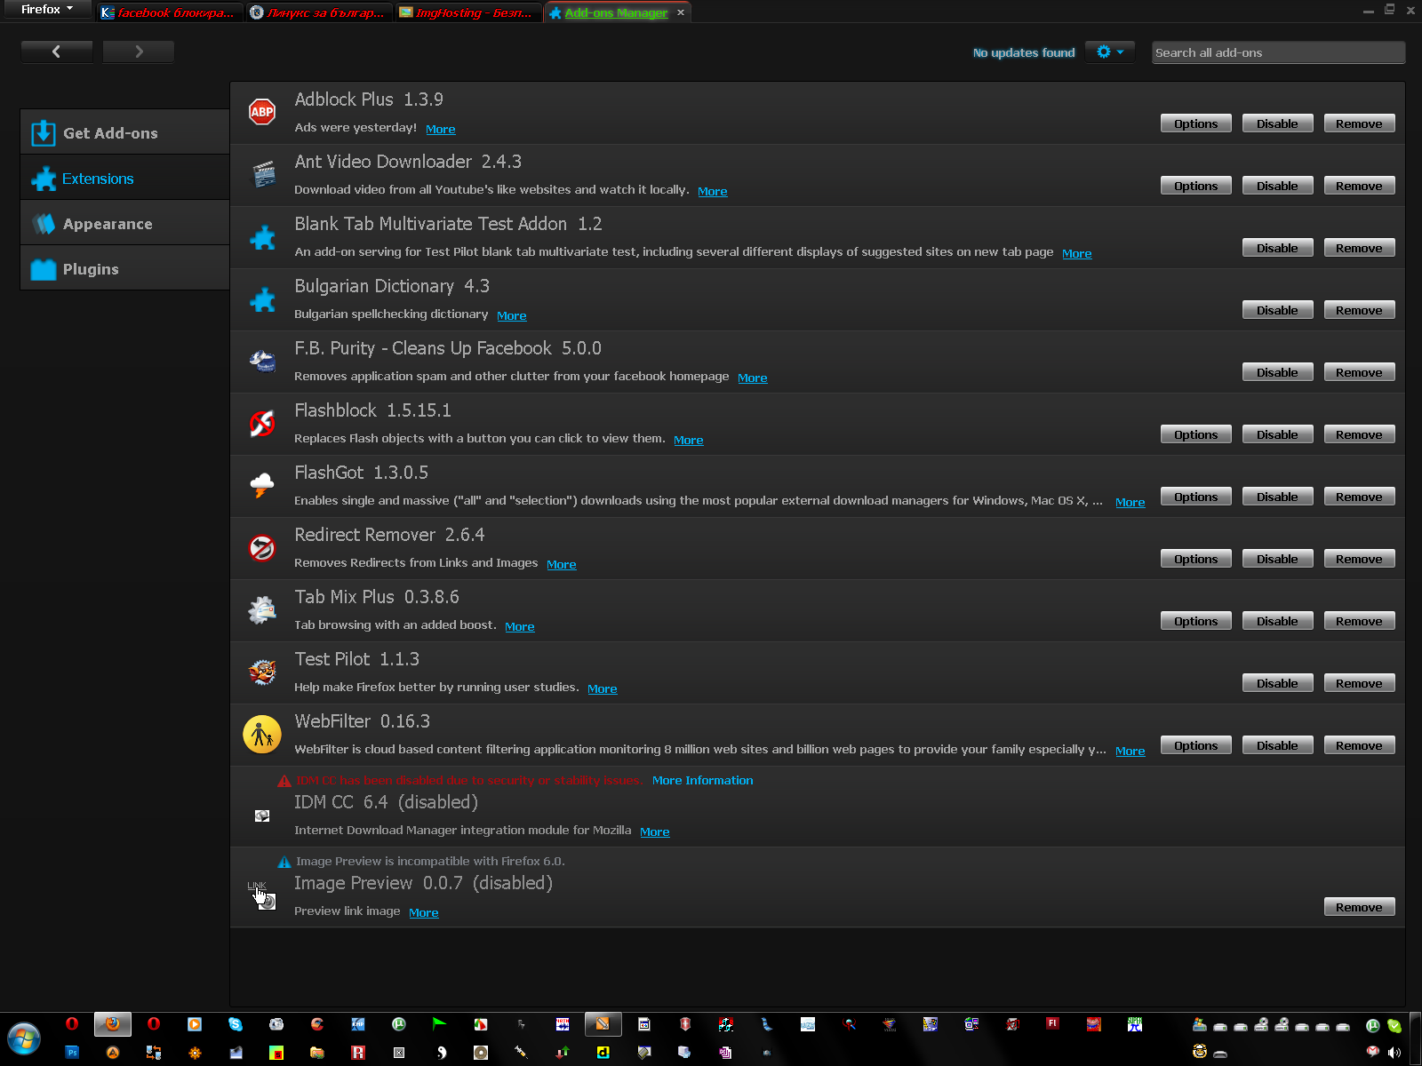Close the Add-ons Manager tab

click(681, 12)
